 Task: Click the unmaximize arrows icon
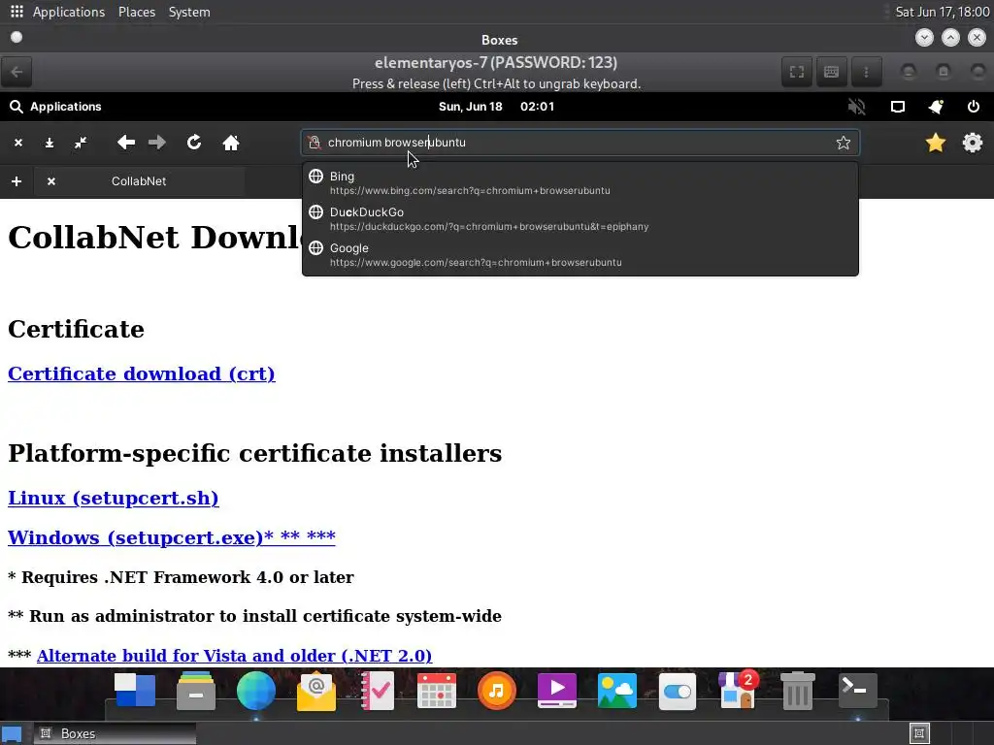81,143
